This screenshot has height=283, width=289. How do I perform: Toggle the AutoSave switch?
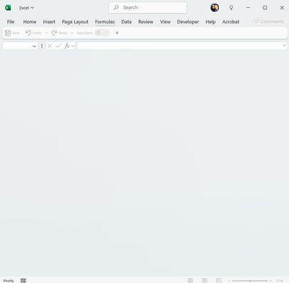[x=102, y=33]
